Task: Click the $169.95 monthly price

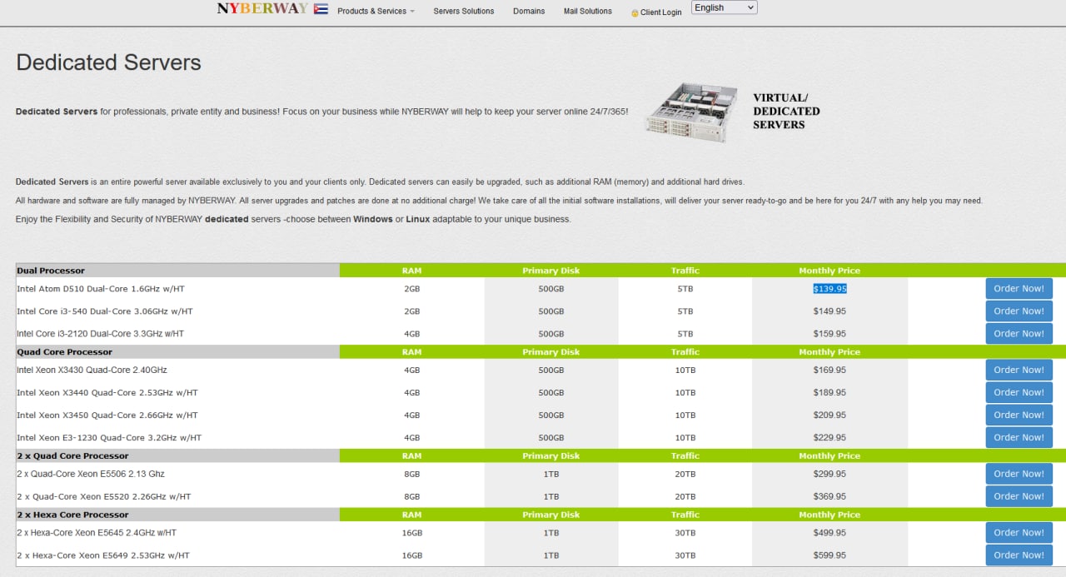Action: [829, 371]
